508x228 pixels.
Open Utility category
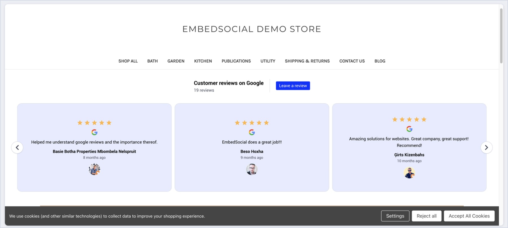[x=268, y=61]
